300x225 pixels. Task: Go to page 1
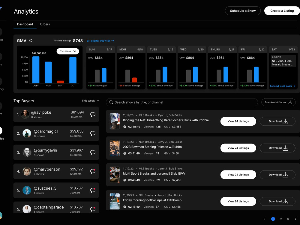pos(273,219)
